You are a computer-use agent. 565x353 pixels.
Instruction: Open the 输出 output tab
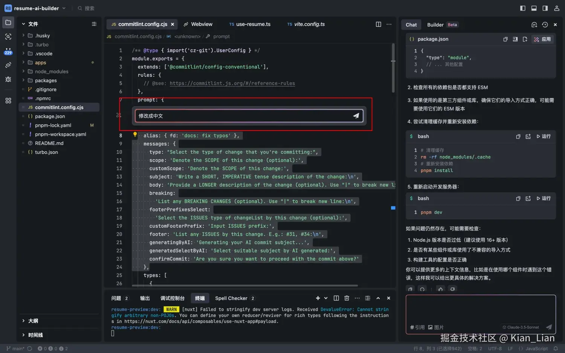coord(145,298)
